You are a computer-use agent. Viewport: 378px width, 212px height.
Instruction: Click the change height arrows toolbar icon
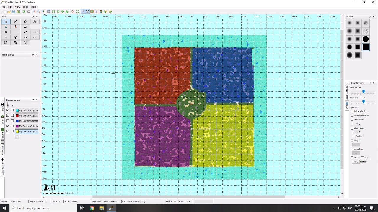[53, 11]
